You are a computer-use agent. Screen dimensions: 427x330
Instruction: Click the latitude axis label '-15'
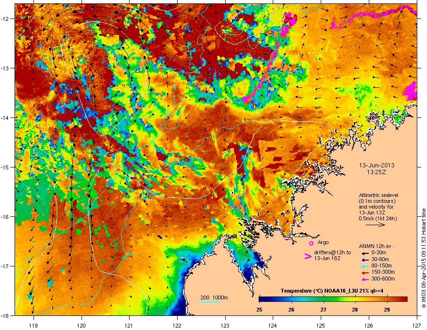tap(5, 167)
